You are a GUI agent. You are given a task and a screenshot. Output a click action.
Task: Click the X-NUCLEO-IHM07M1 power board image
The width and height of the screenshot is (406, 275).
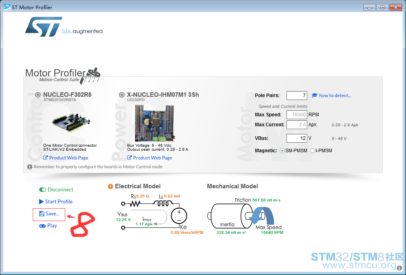pos(155,123)
